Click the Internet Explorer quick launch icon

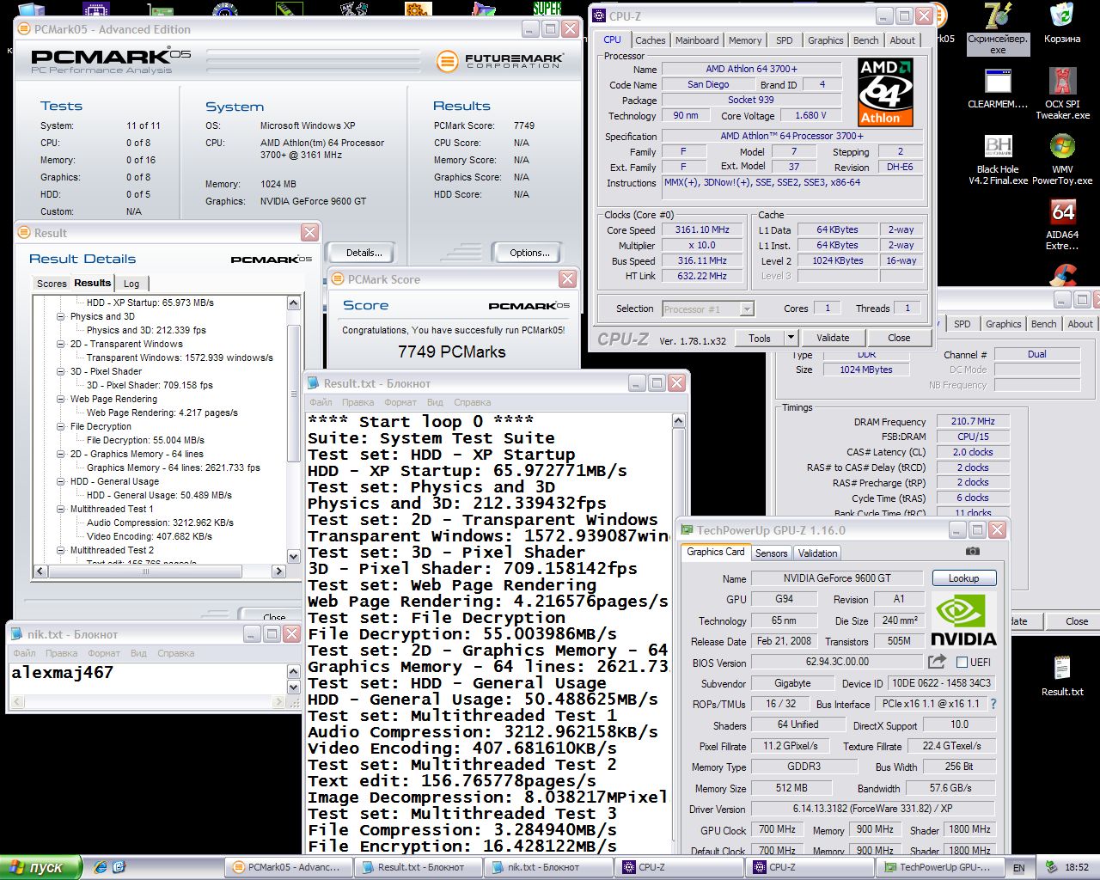coord(101,867)
